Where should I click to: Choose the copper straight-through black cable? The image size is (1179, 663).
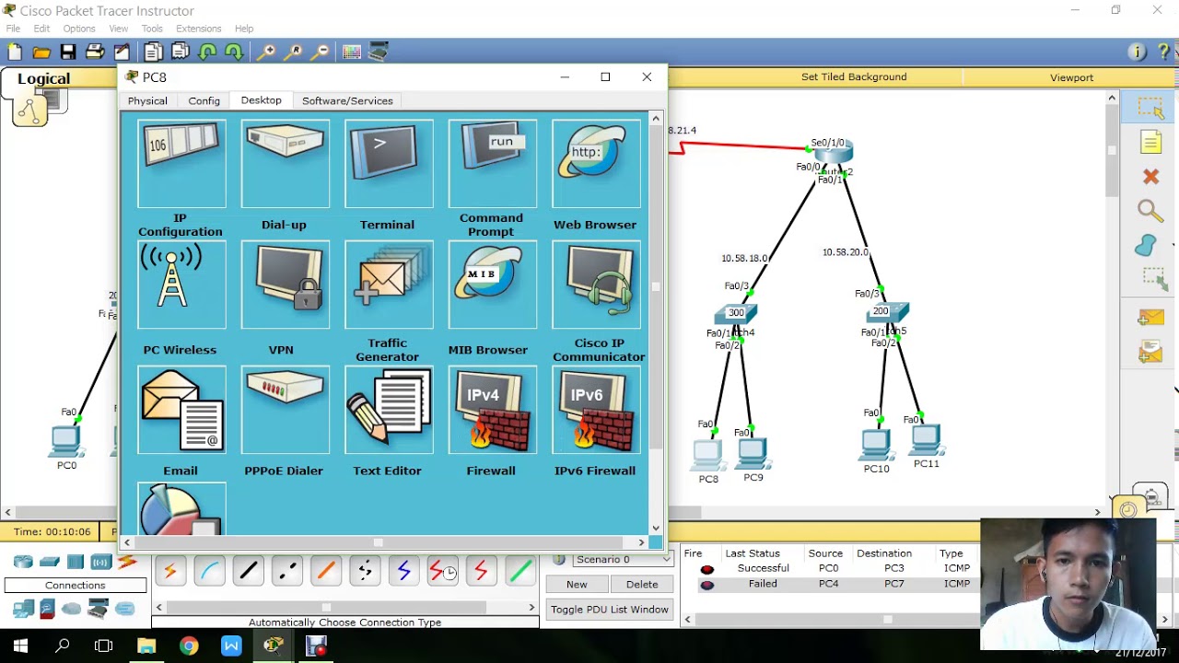pos(248,572)
